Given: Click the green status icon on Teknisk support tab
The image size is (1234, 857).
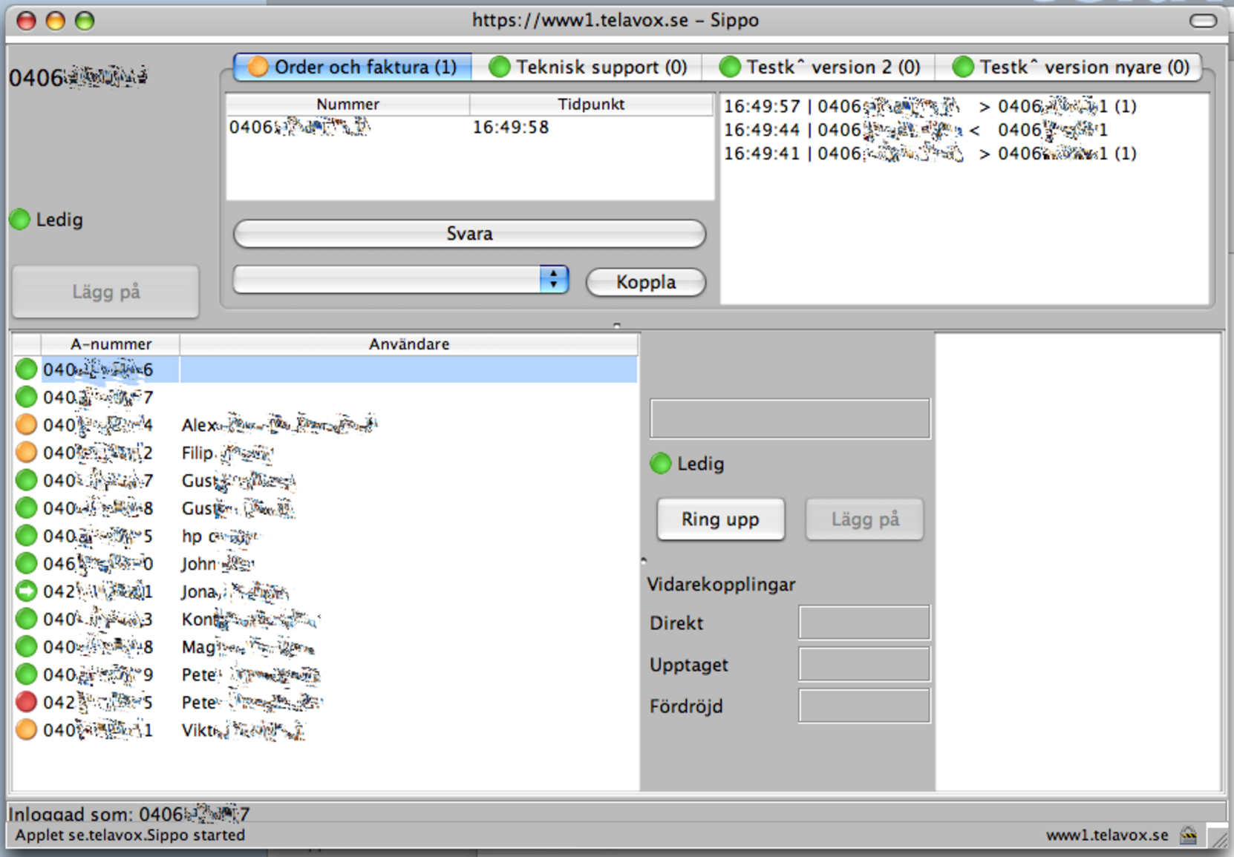Looking at the screenshot, I should click(500, 67).
